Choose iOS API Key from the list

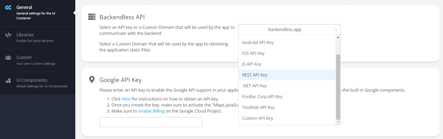pyautogui.click(x=287, y=53)
